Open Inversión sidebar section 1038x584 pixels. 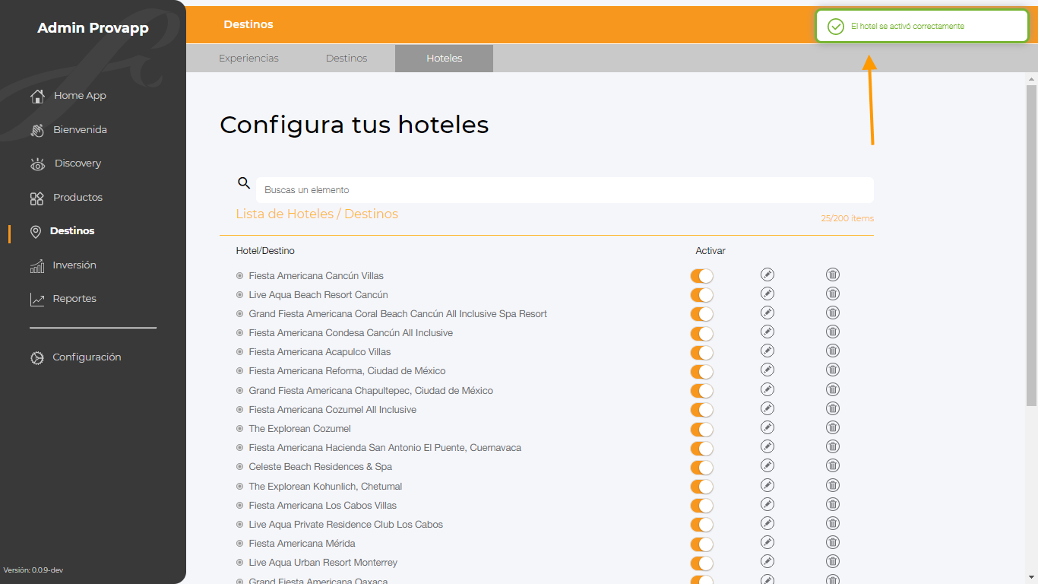click(x=63, y=265)
